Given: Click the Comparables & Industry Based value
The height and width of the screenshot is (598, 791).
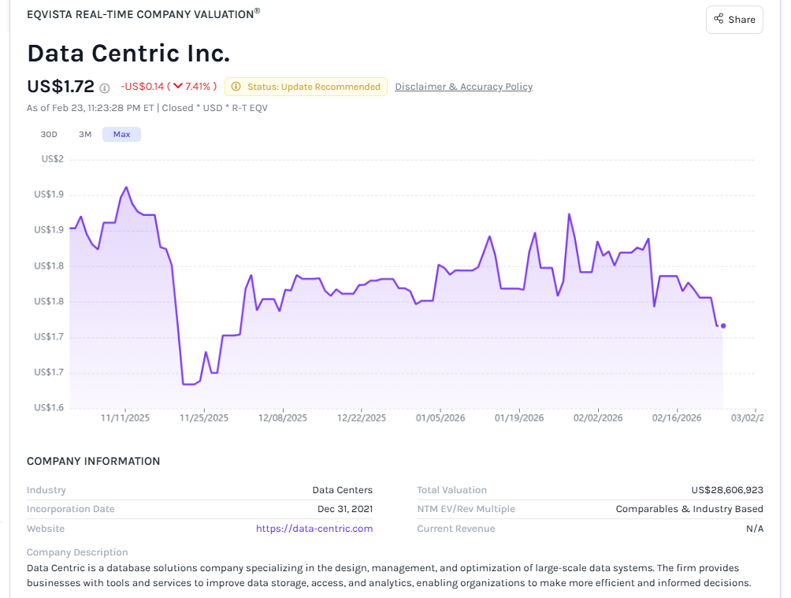Looking at the screenshot, I should coord(689,509).
